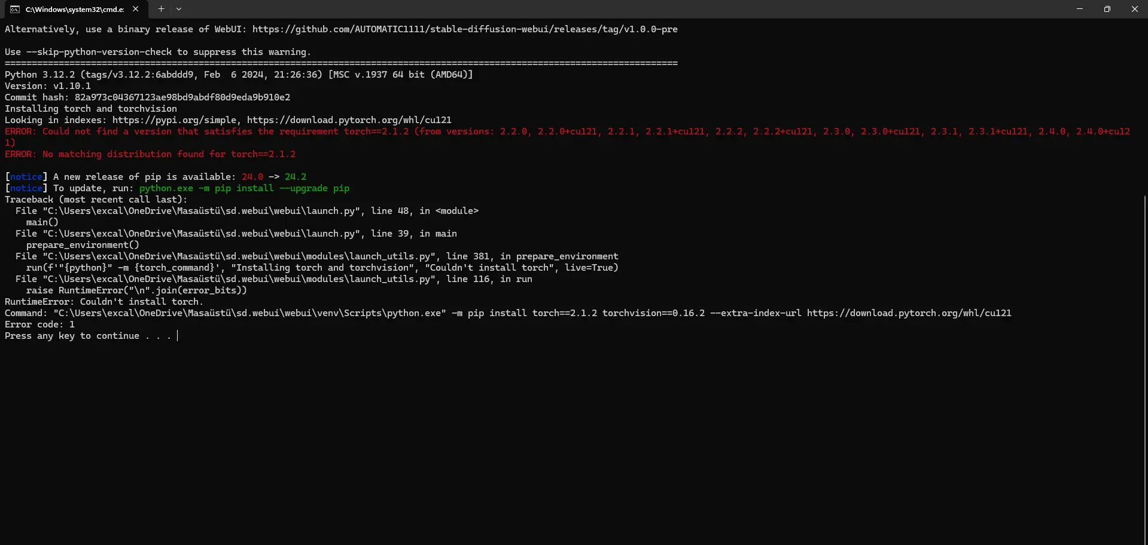This screenshot has width=1148, height=545.
Task: Click 'Traceback (most recent call last):' line
Action: pyautogui.click(x=96, y=200)
